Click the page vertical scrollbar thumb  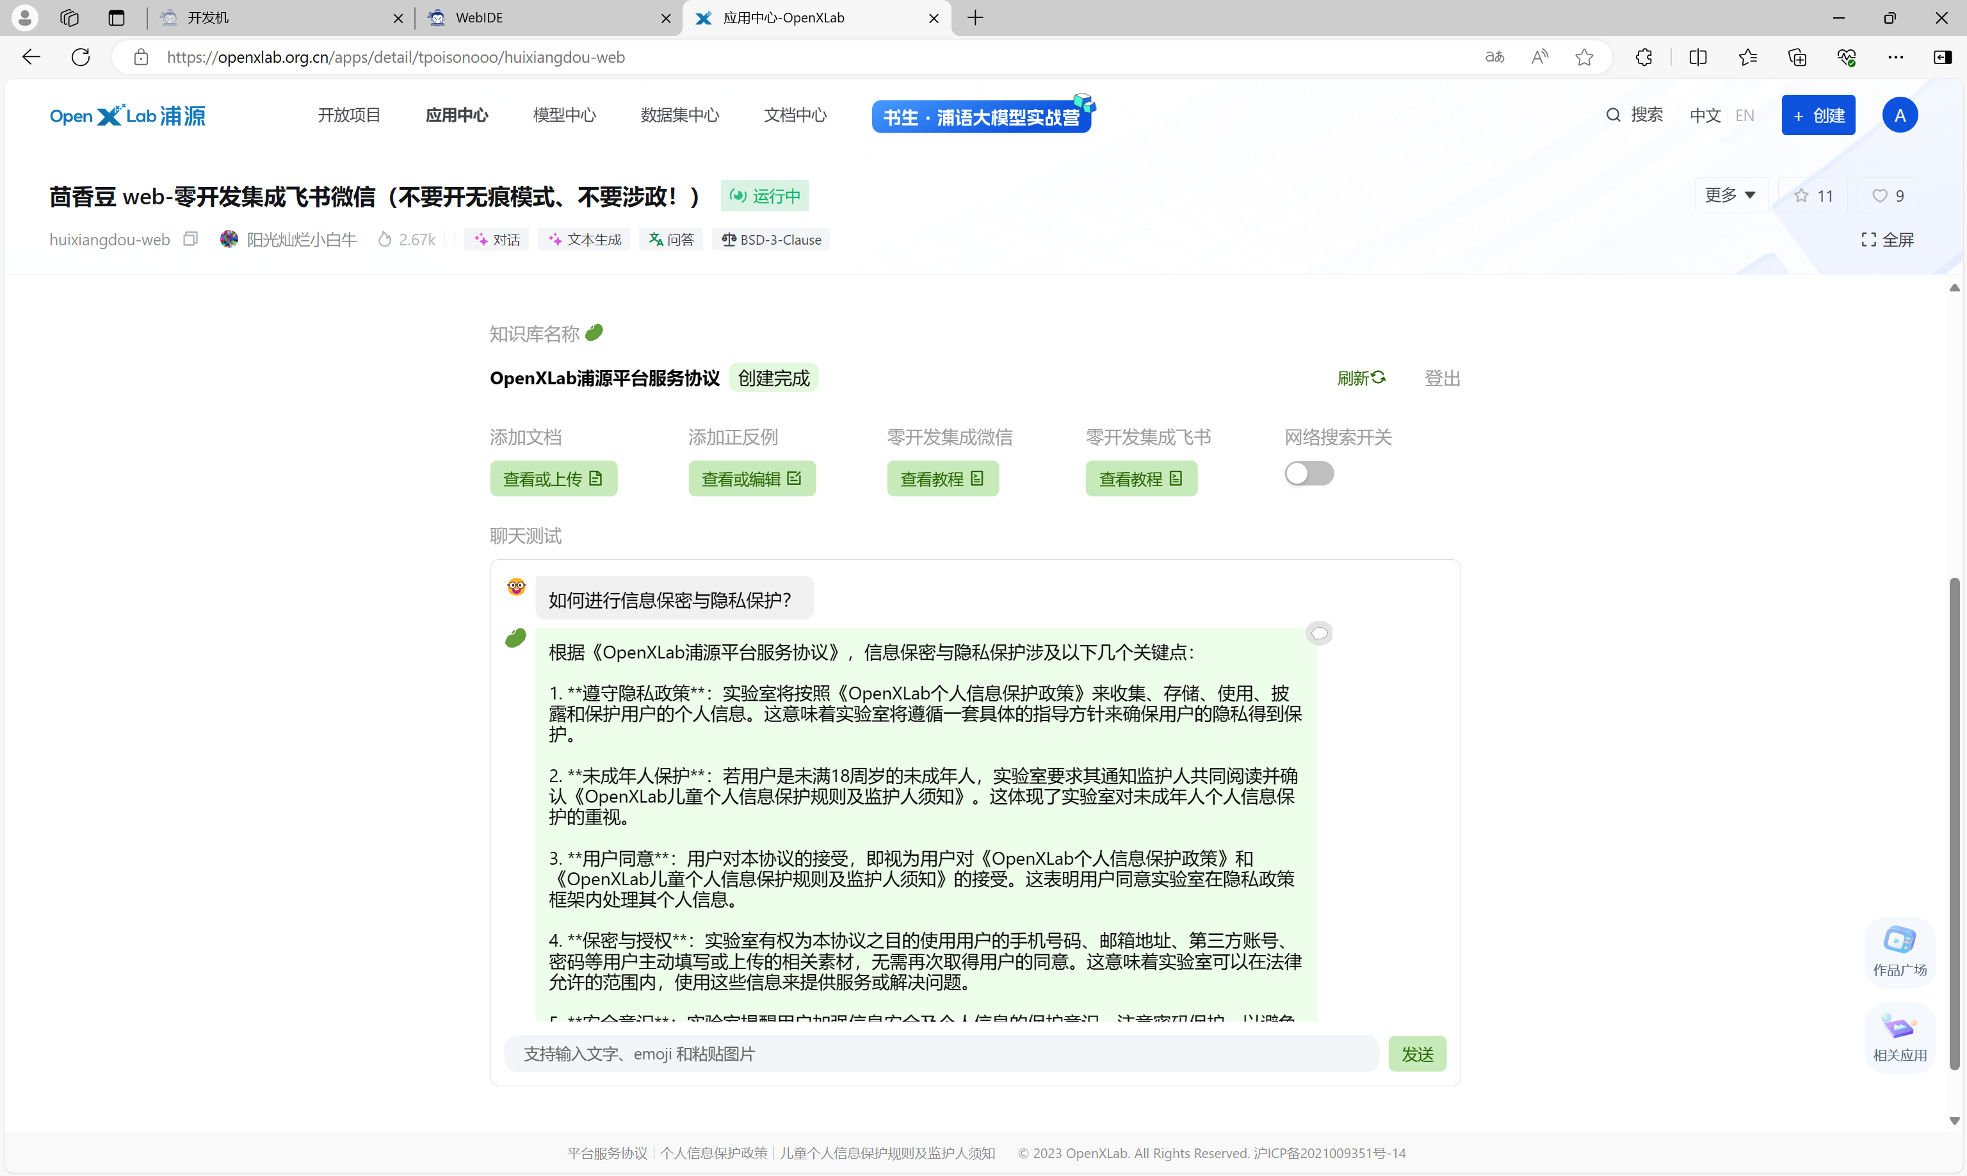(1954, 824)
